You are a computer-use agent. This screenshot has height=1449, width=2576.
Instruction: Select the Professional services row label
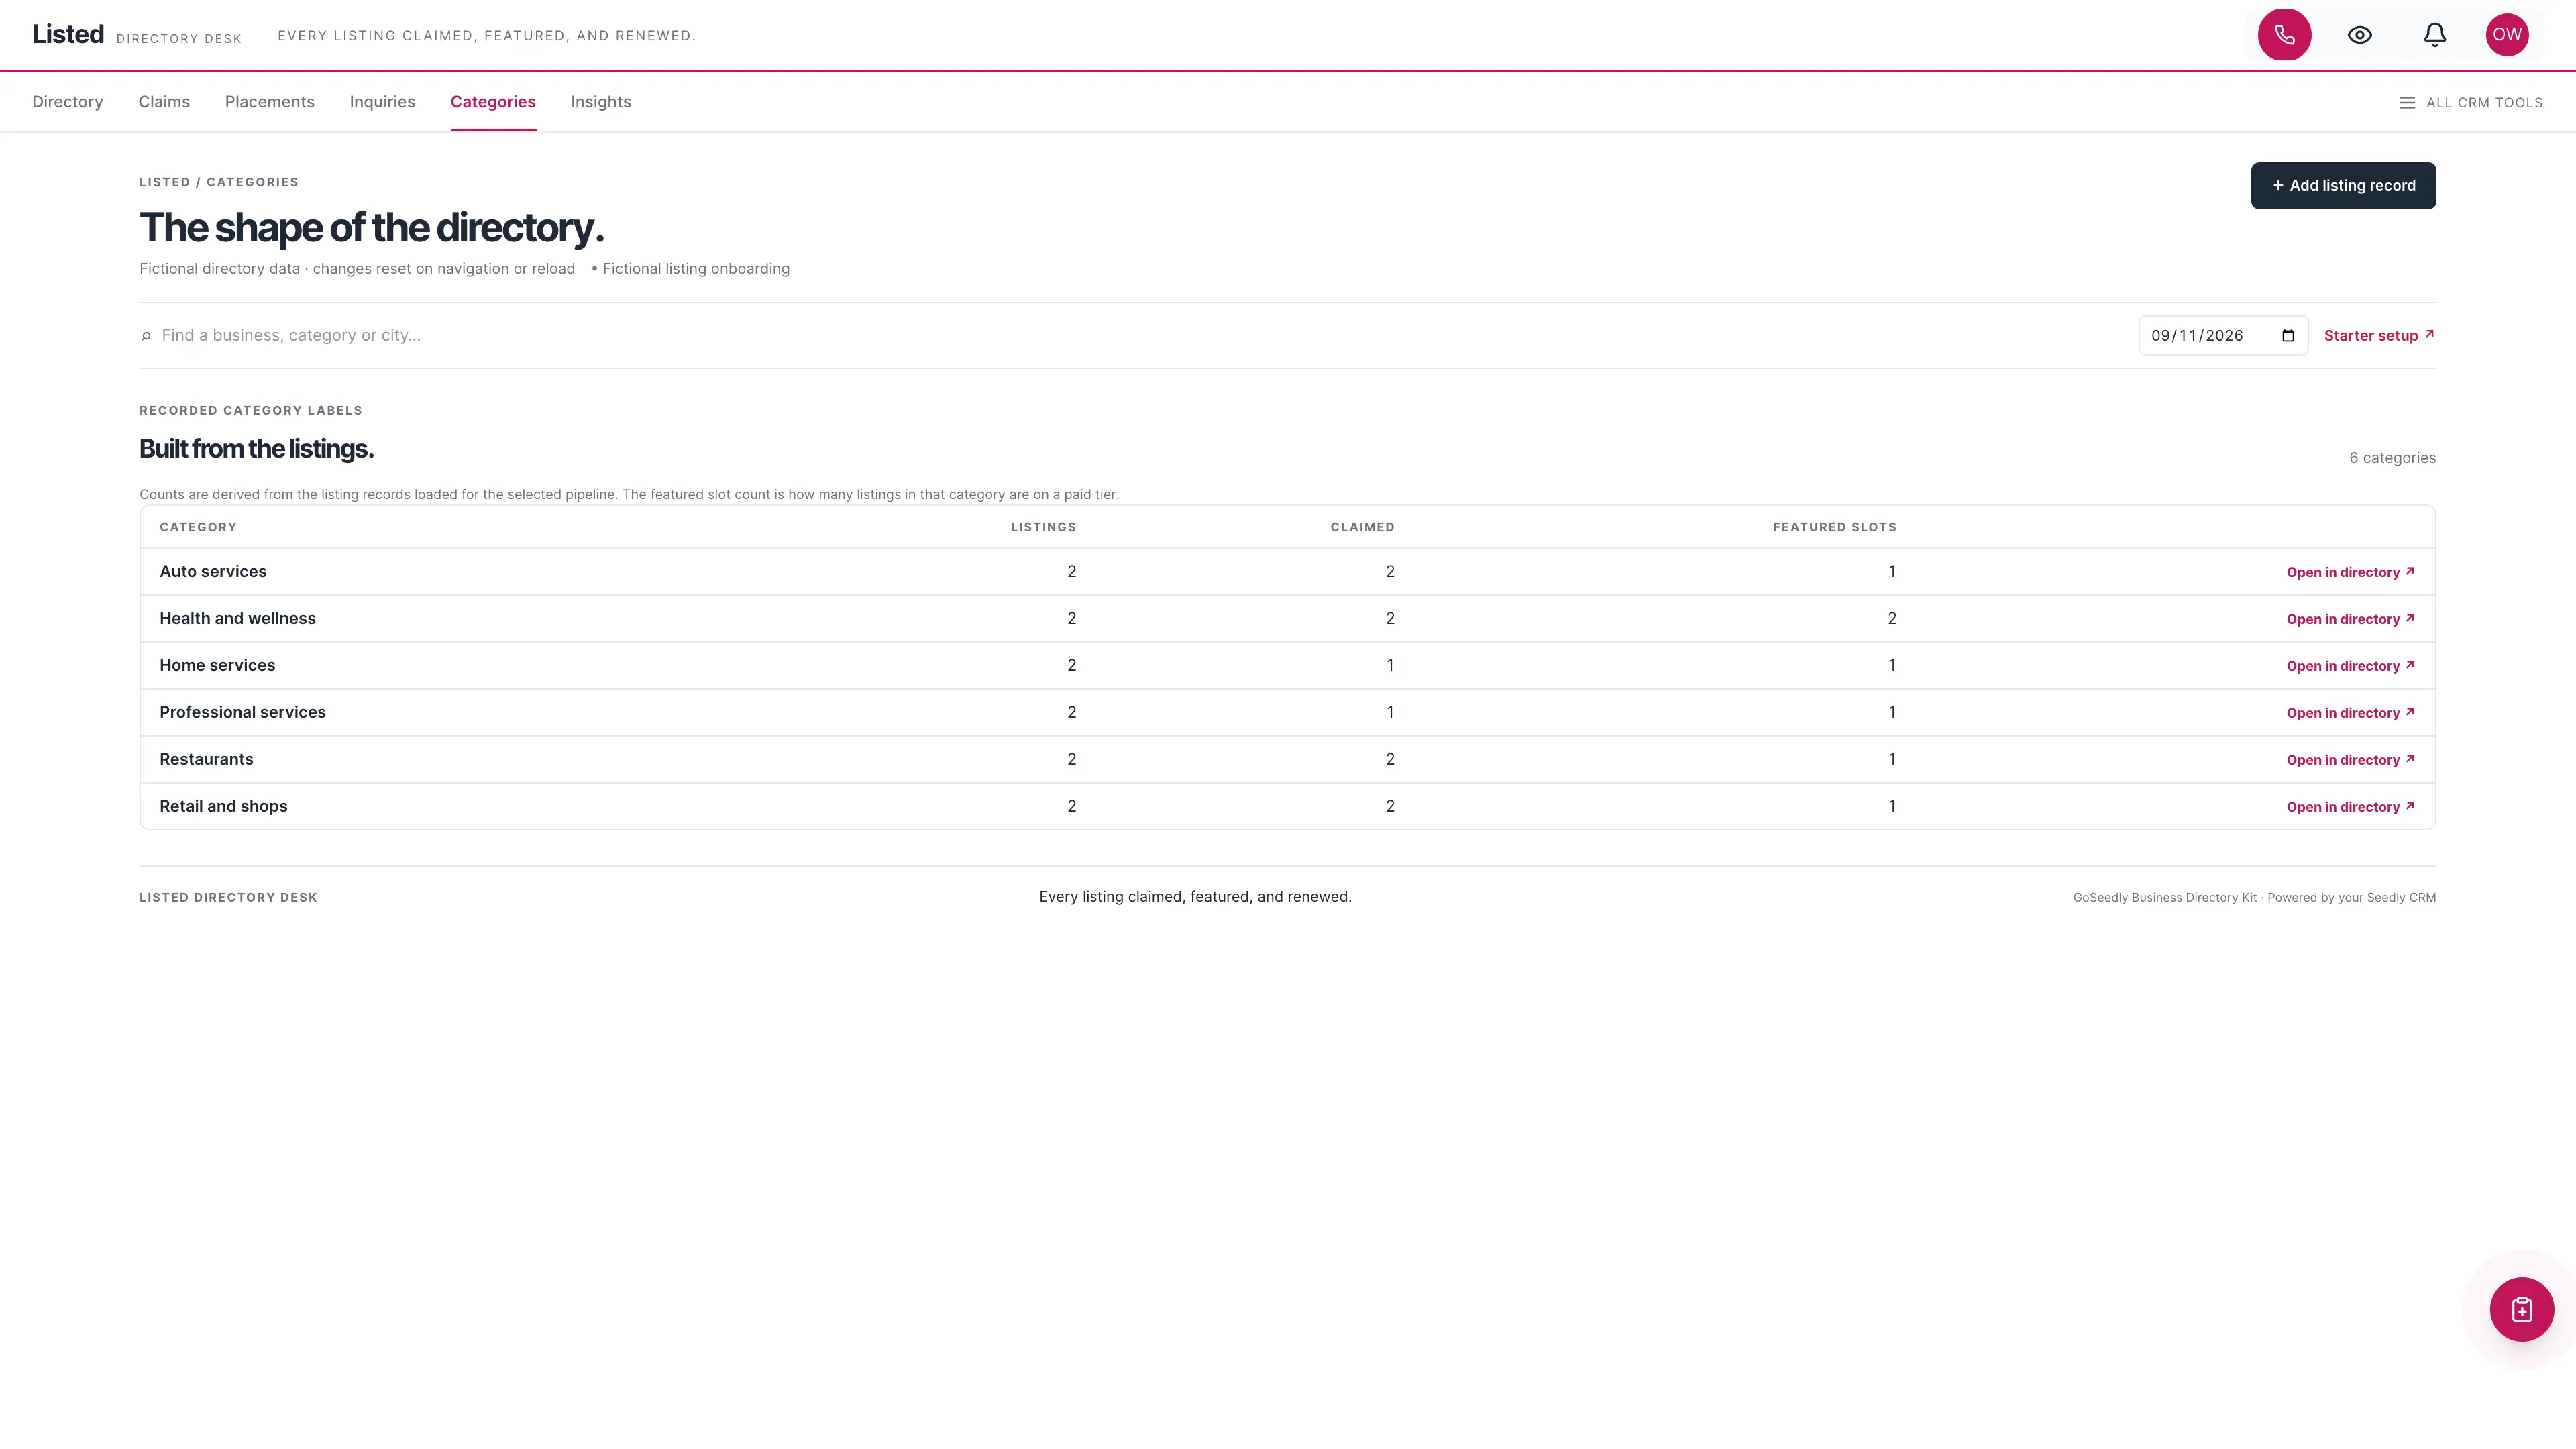242,713
